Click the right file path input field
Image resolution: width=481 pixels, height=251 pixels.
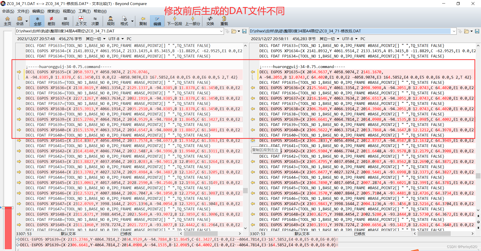(x=350, y=31)
